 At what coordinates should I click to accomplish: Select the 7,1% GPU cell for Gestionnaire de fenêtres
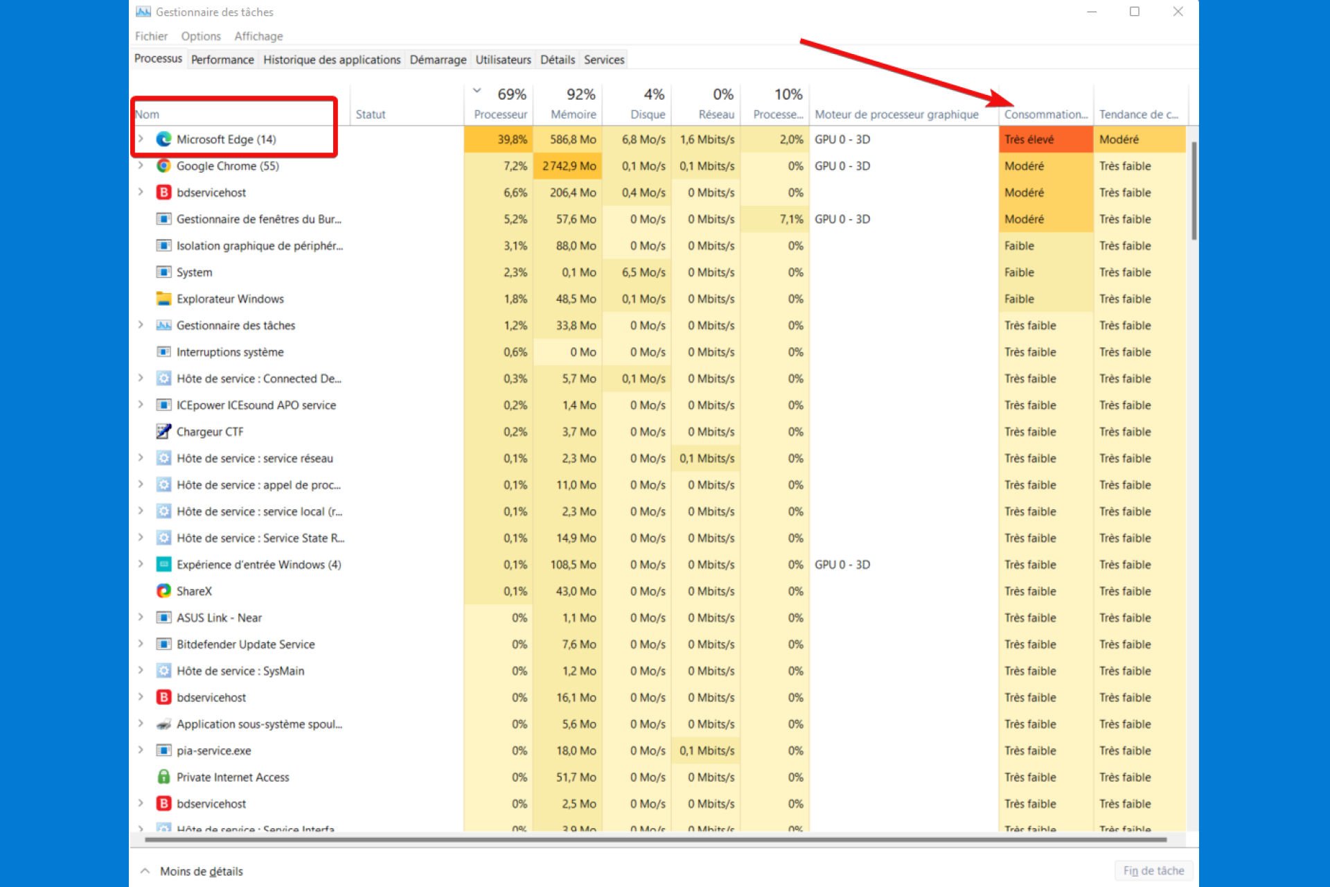pos(776,219)
